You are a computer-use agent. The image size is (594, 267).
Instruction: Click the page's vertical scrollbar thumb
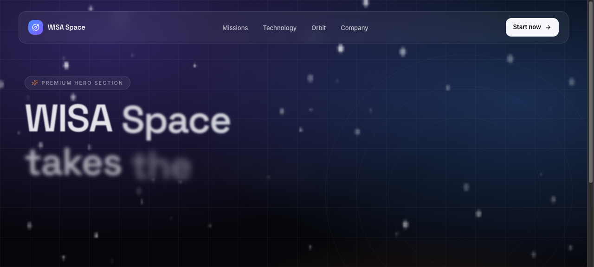(x=591, y=91)
